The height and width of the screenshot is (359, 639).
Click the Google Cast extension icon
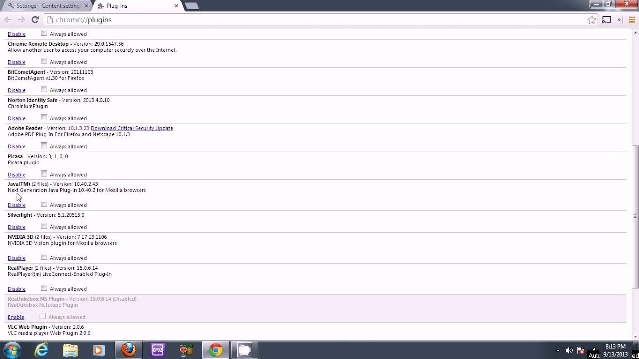tap(607, 20)
